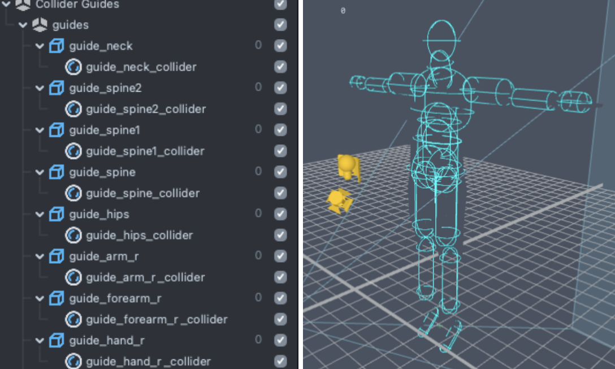615x369 pixels.
Task: Select the guide_hips entity label
Action: click(99, 214)
